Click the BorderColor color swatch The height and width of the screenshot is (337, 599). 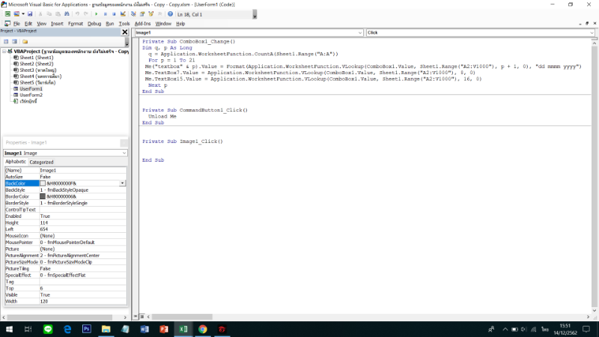(43, 196)
